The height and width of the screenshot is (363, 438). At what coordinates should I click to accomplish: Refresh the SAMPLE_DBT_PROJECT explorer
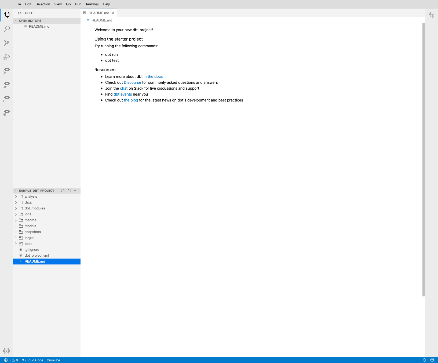coord(63,191)
